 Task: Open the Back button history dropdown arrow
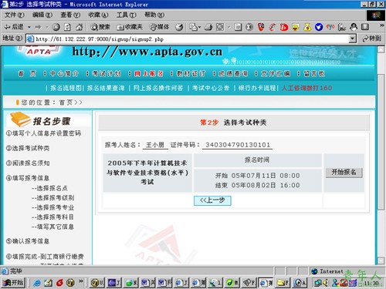point(29,27)
